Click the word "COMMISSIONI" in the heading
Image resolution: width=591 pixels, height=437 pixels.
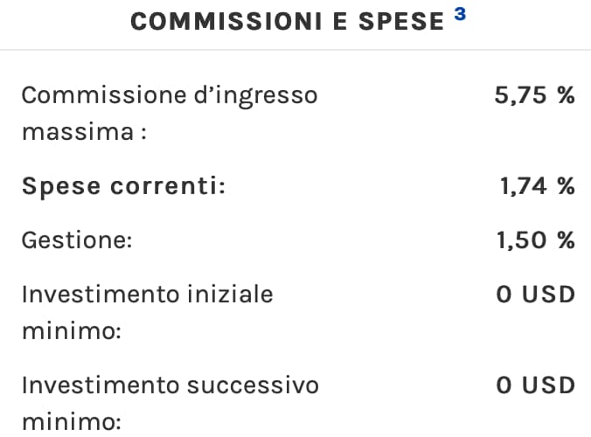coord(223,22)
